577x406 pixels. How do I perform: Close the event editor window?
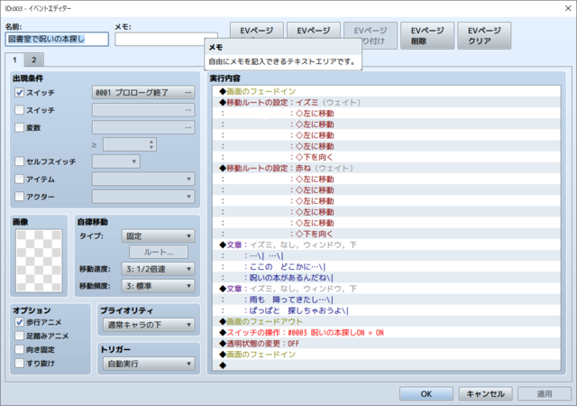pyautogui.click(x=568, y=8)
